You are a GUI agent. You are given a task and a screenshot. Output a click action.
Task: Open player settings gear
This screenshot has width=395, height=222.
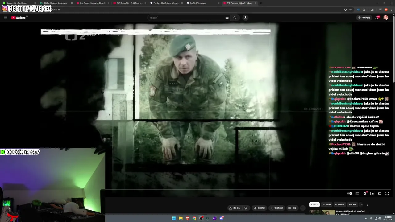(365, 194)
